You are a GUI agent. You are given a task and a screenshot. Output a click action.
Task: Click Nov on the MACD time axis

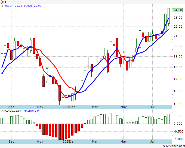point(40,141)
